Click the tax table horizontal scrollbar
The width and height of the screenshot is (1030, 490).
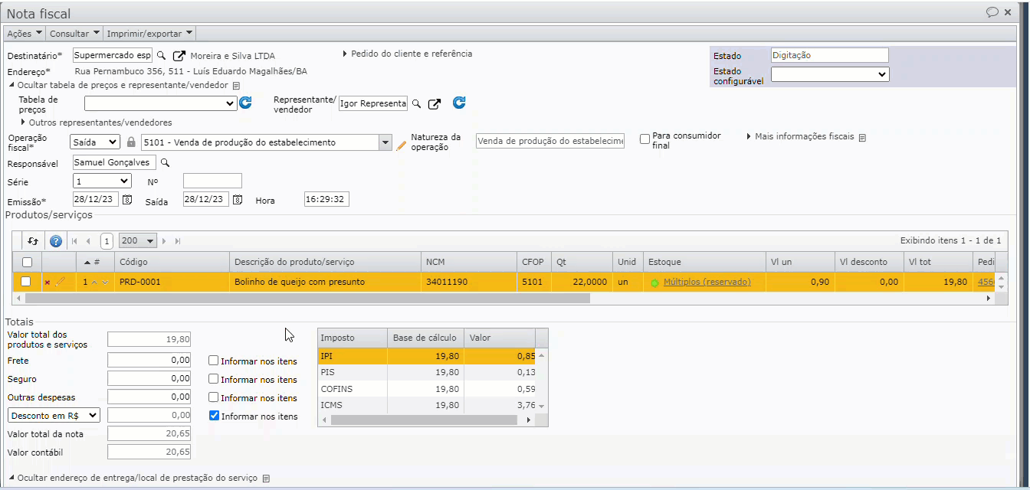[x=425, y=420]
